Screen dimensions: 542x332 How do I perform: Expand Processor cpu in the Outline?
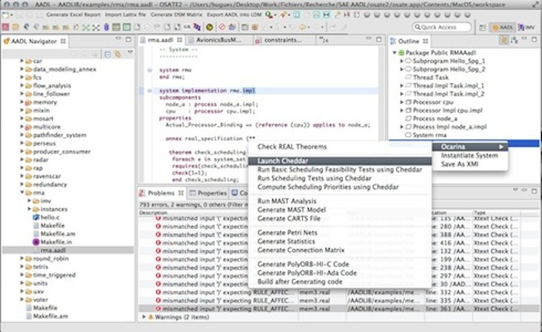402,102
